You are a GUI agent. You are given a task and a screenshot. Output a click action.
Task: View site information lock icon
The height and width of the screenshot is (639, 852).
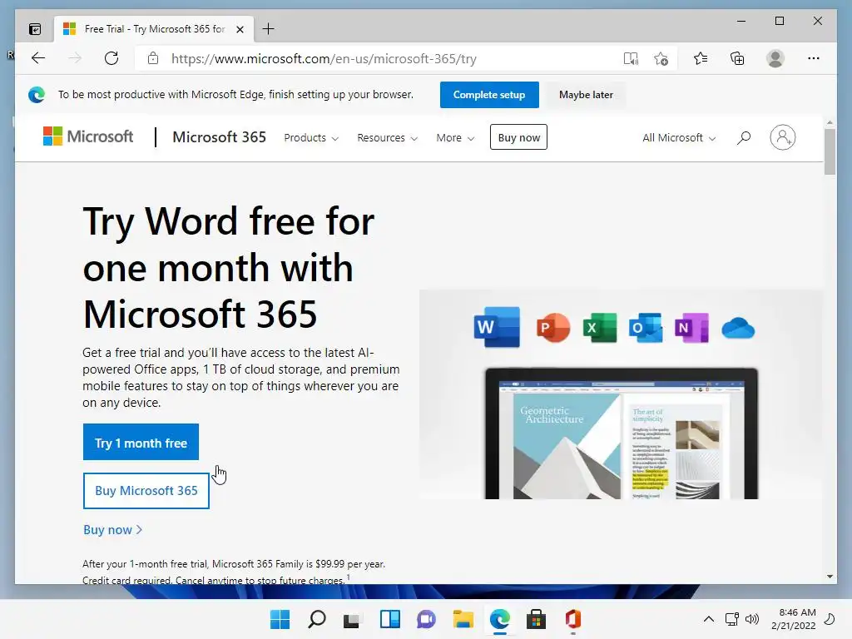coord(153,58)
